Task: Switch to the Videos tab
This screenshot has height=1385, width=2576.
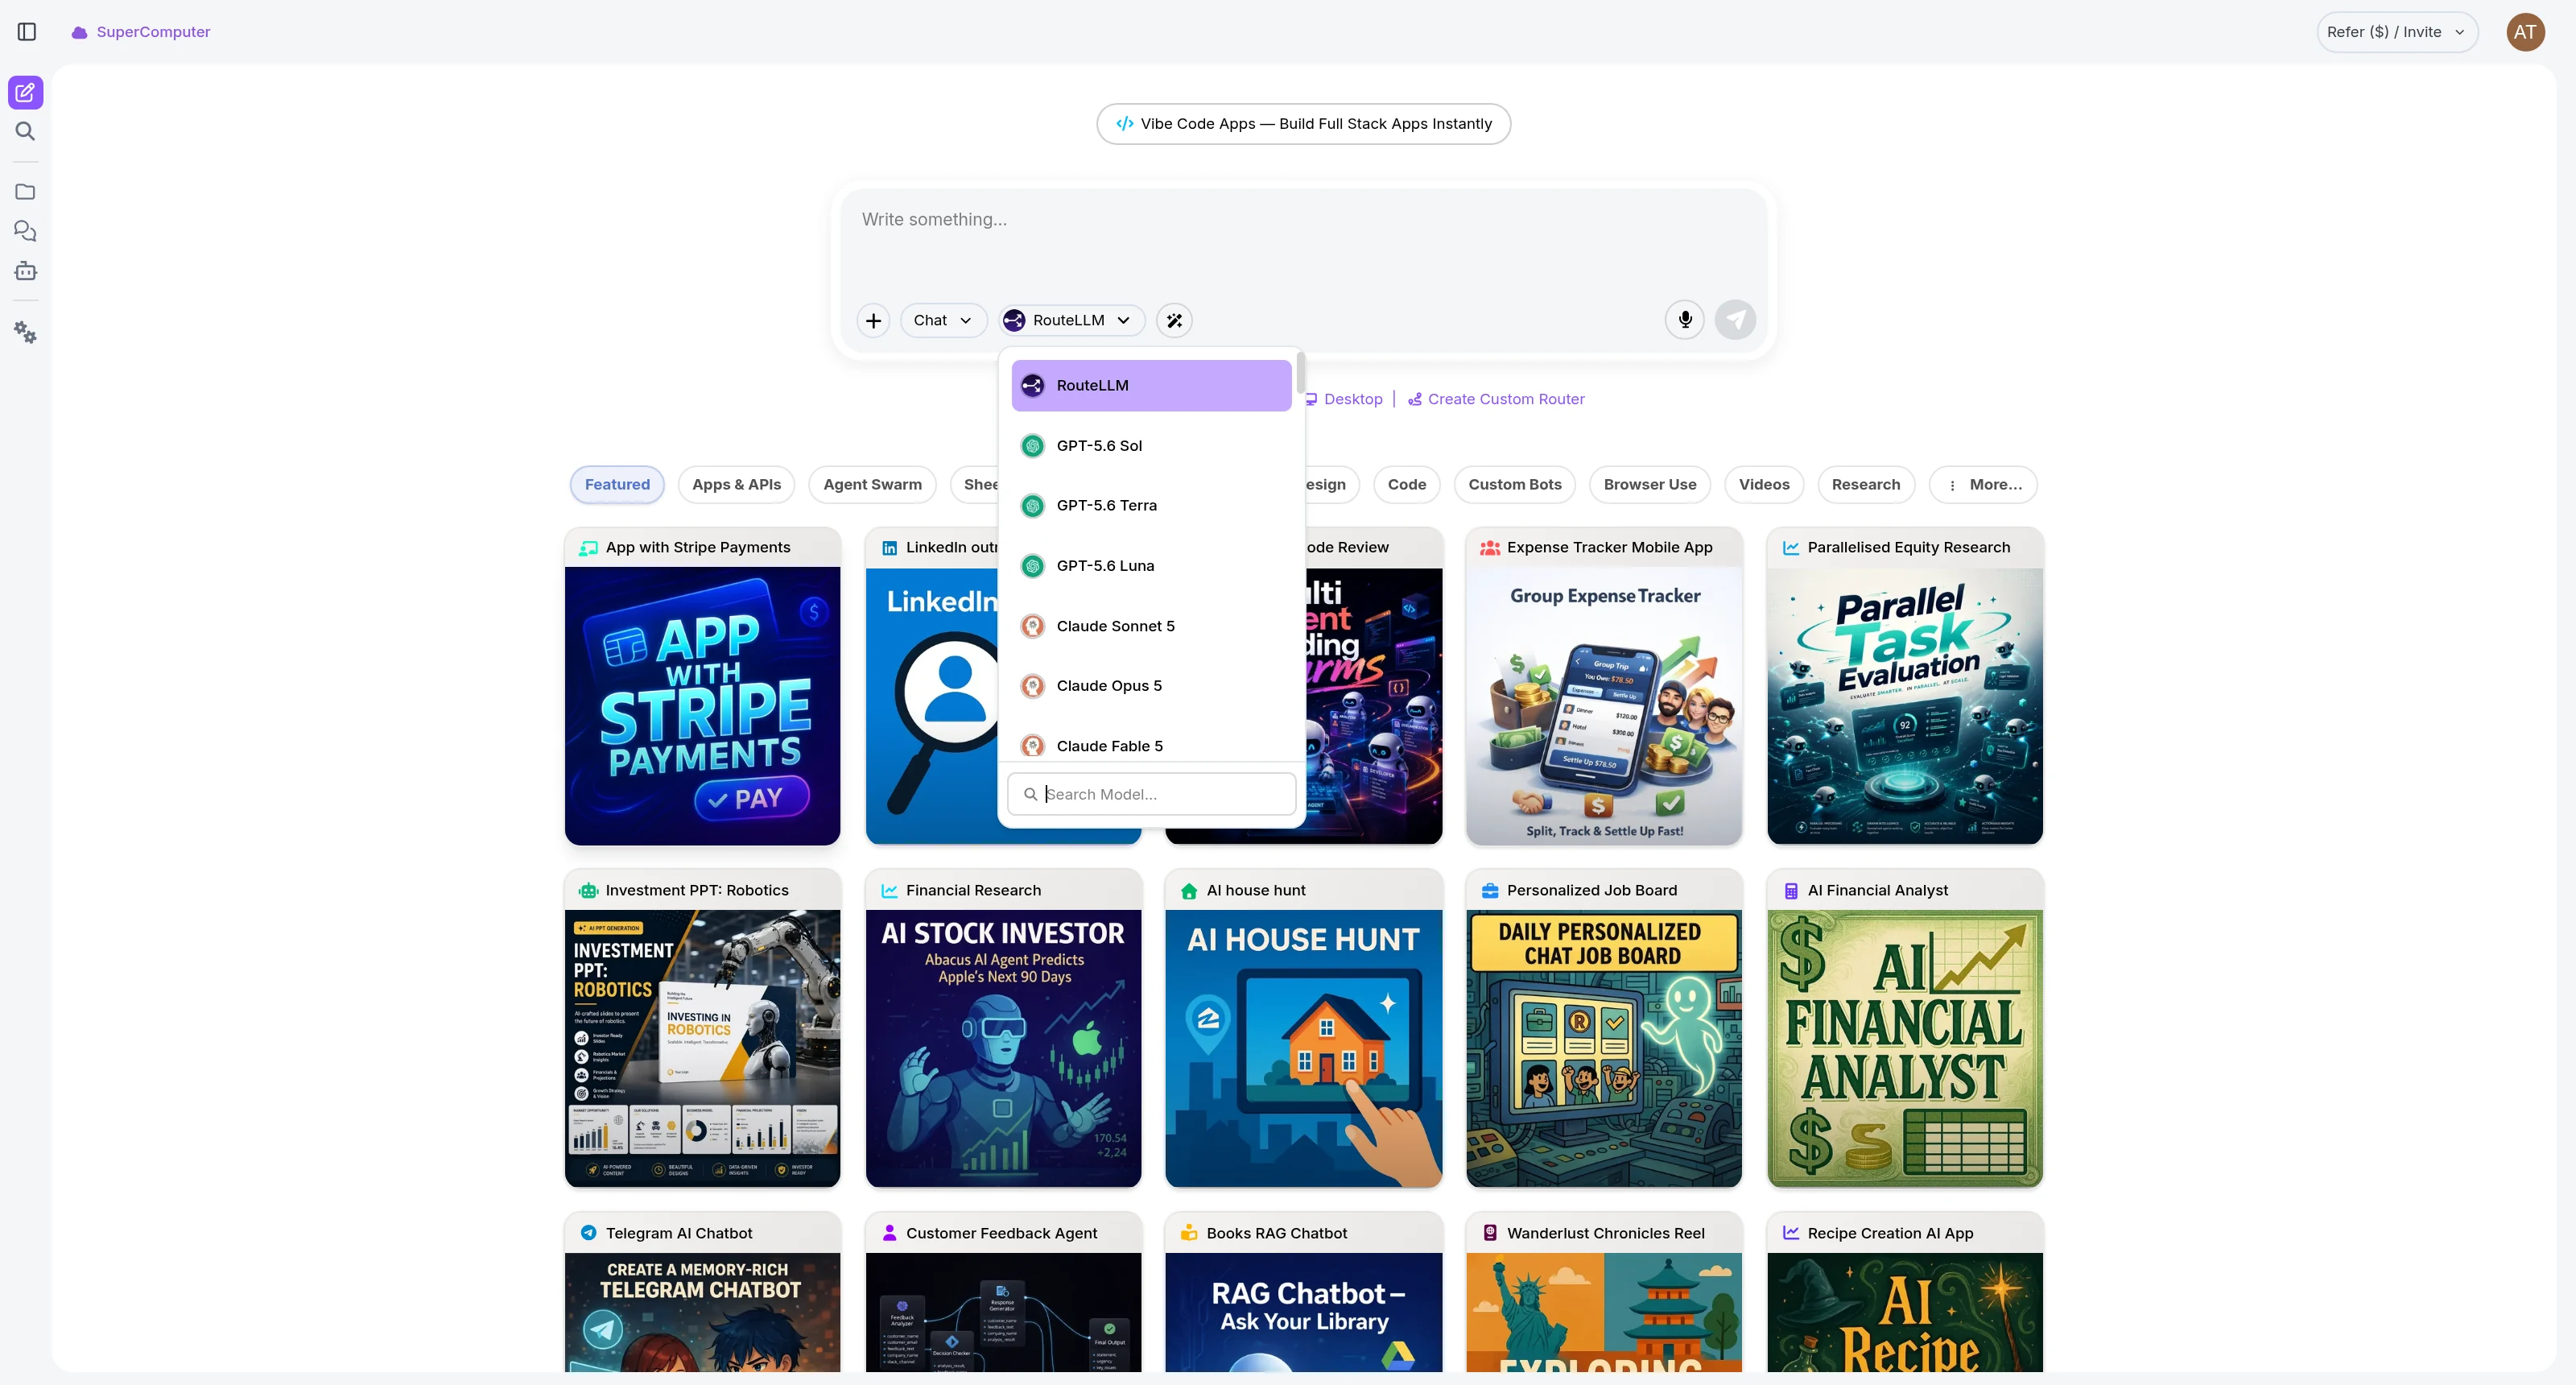Action: 1763,485
